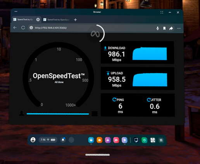Open the app library grid icon

(x=161, y=140)
